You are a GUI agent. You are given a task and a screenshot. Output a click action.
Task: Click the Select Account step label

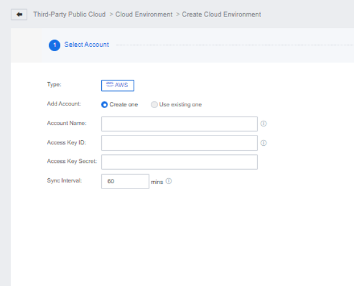(87, 44)
